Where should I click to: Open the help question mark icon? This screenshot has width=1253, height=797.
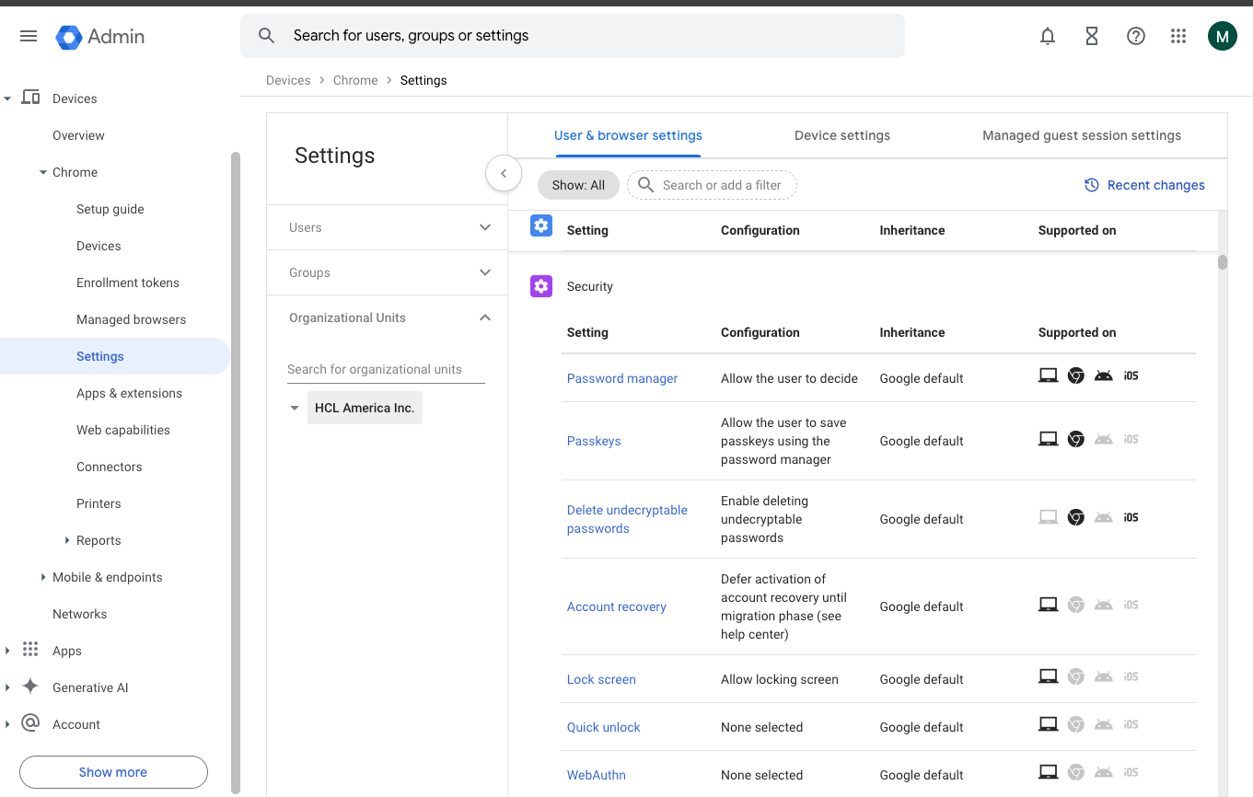(x=1136, y=36)
